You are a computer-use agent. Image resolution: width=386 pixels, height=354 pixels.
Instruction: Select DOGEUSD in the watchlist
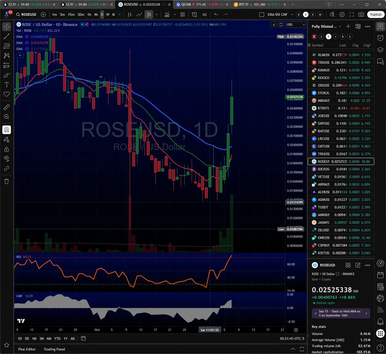click(341, 78)
